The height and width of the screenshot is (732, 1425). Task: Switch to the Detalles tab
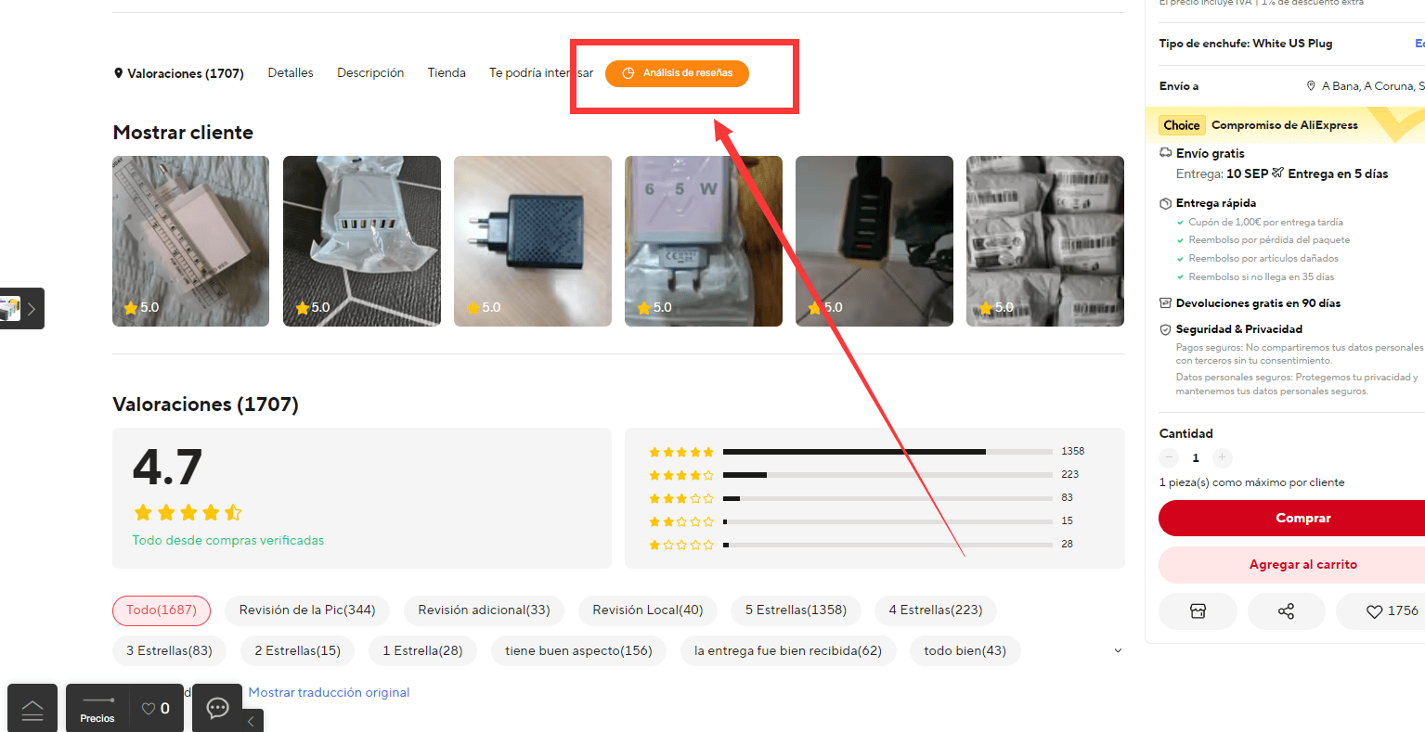[x=291, y=72]
